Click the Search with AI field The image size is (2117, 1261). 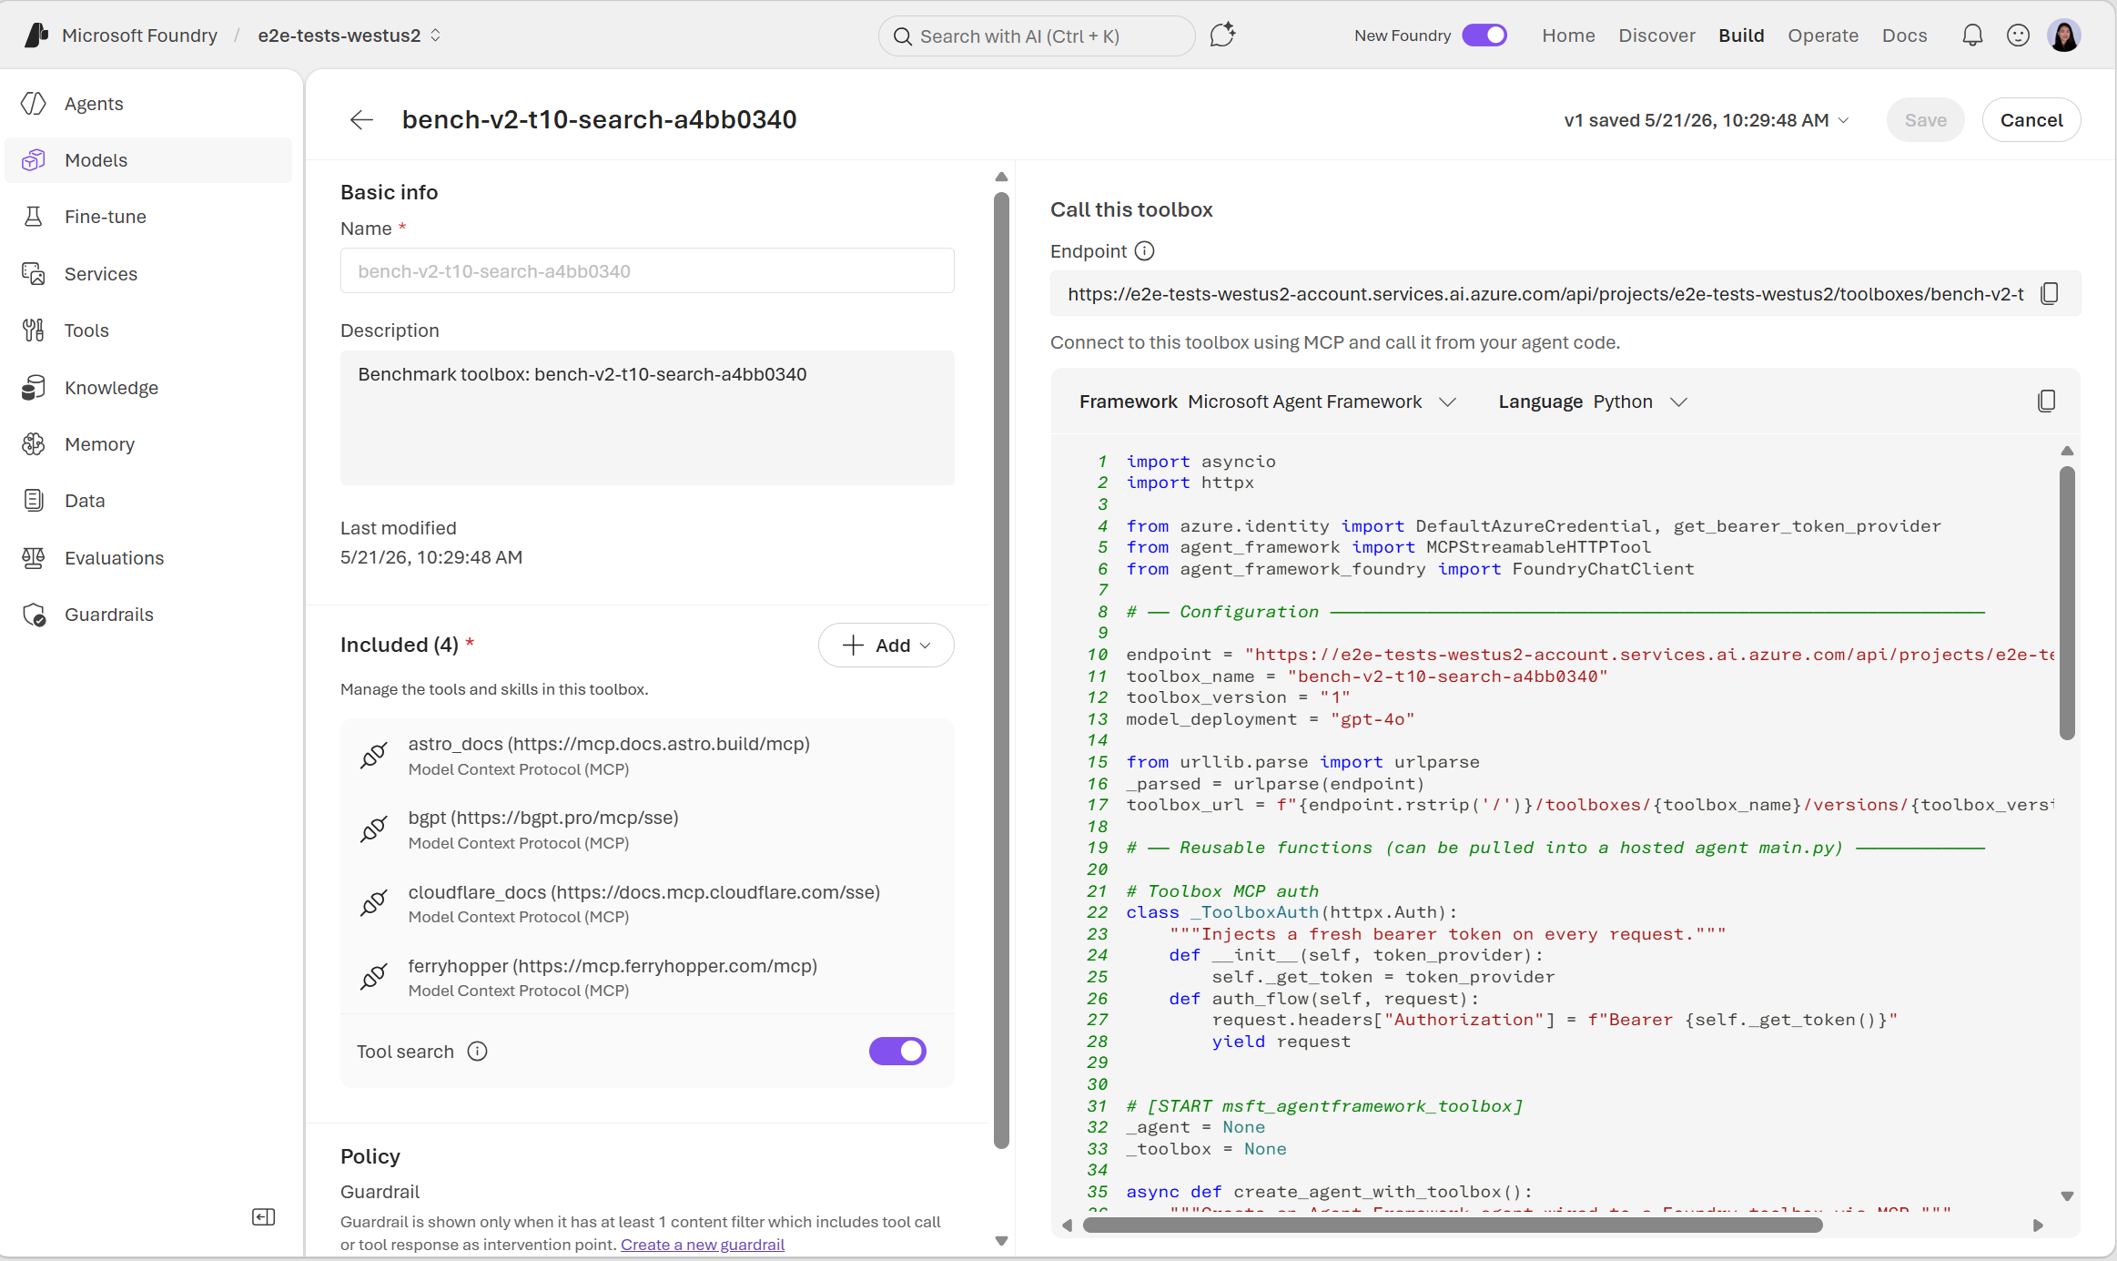[x=1037, y=36]
